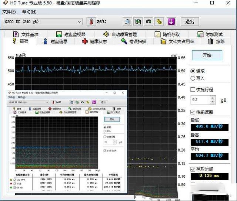The width and height of the screenshot is (237, 201).
Task: Open the 帮助(H) menu in main window
Action: (x=29, y=12)
